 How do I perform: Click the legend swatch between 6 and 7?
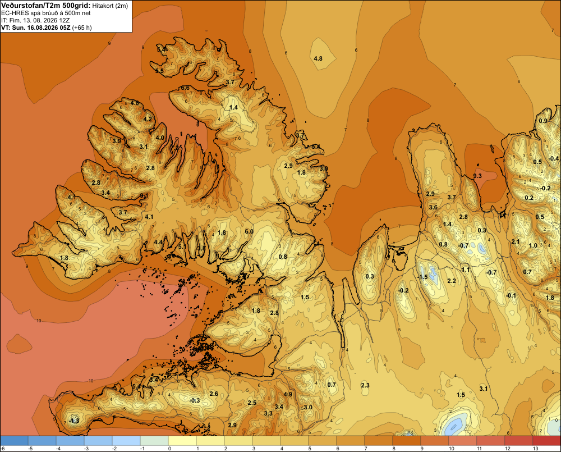(x=350, y=440)
